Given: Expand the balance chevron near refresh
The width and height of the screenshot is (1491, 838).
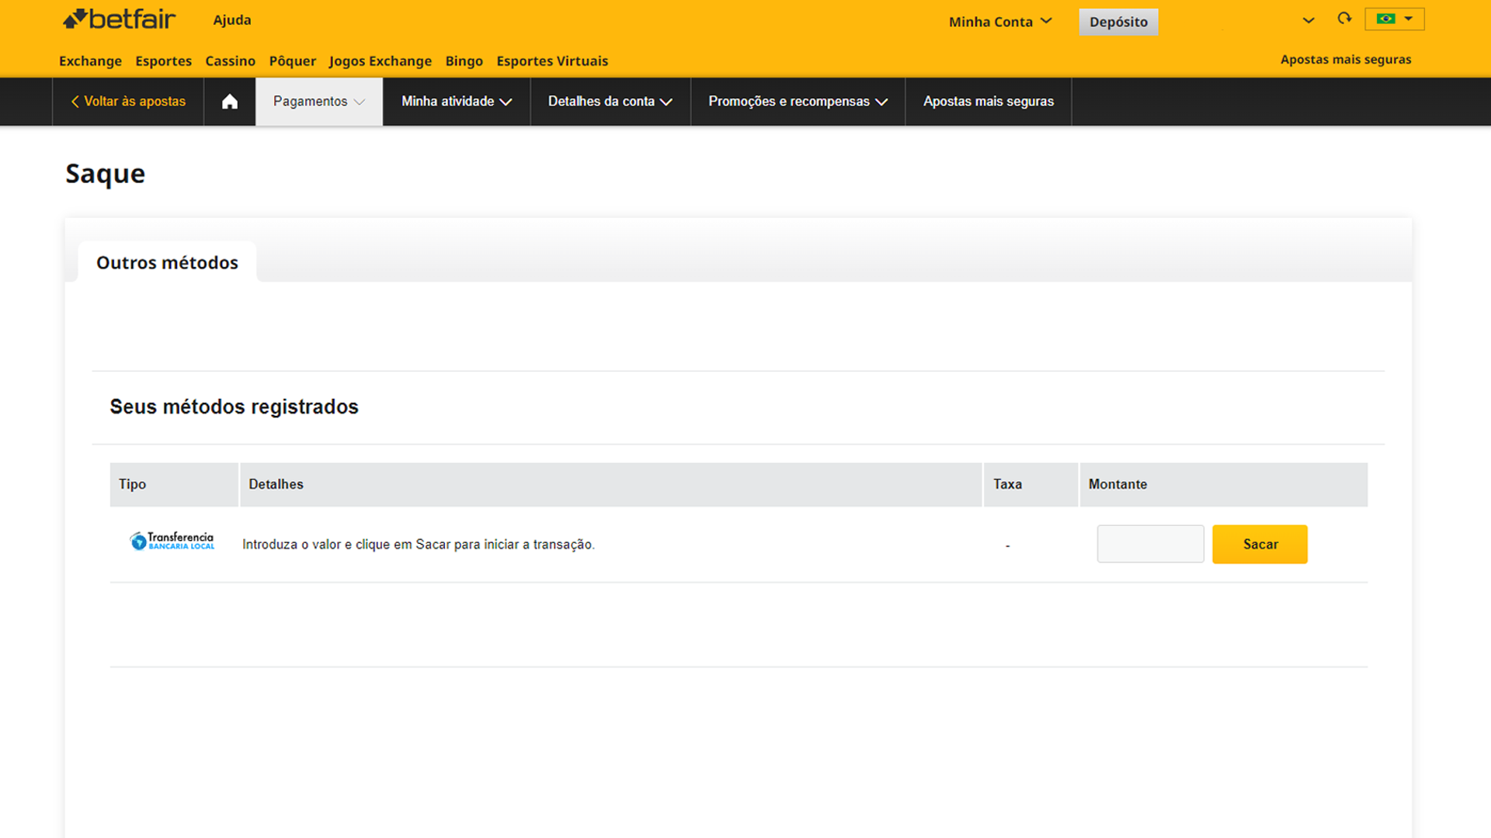Looking at the screenshot, I should [1309, 20].
